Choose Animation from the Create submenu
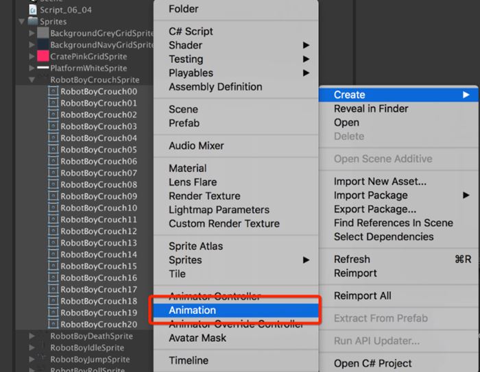The height and width of the screenshot is (372, 480). point(193,310)
